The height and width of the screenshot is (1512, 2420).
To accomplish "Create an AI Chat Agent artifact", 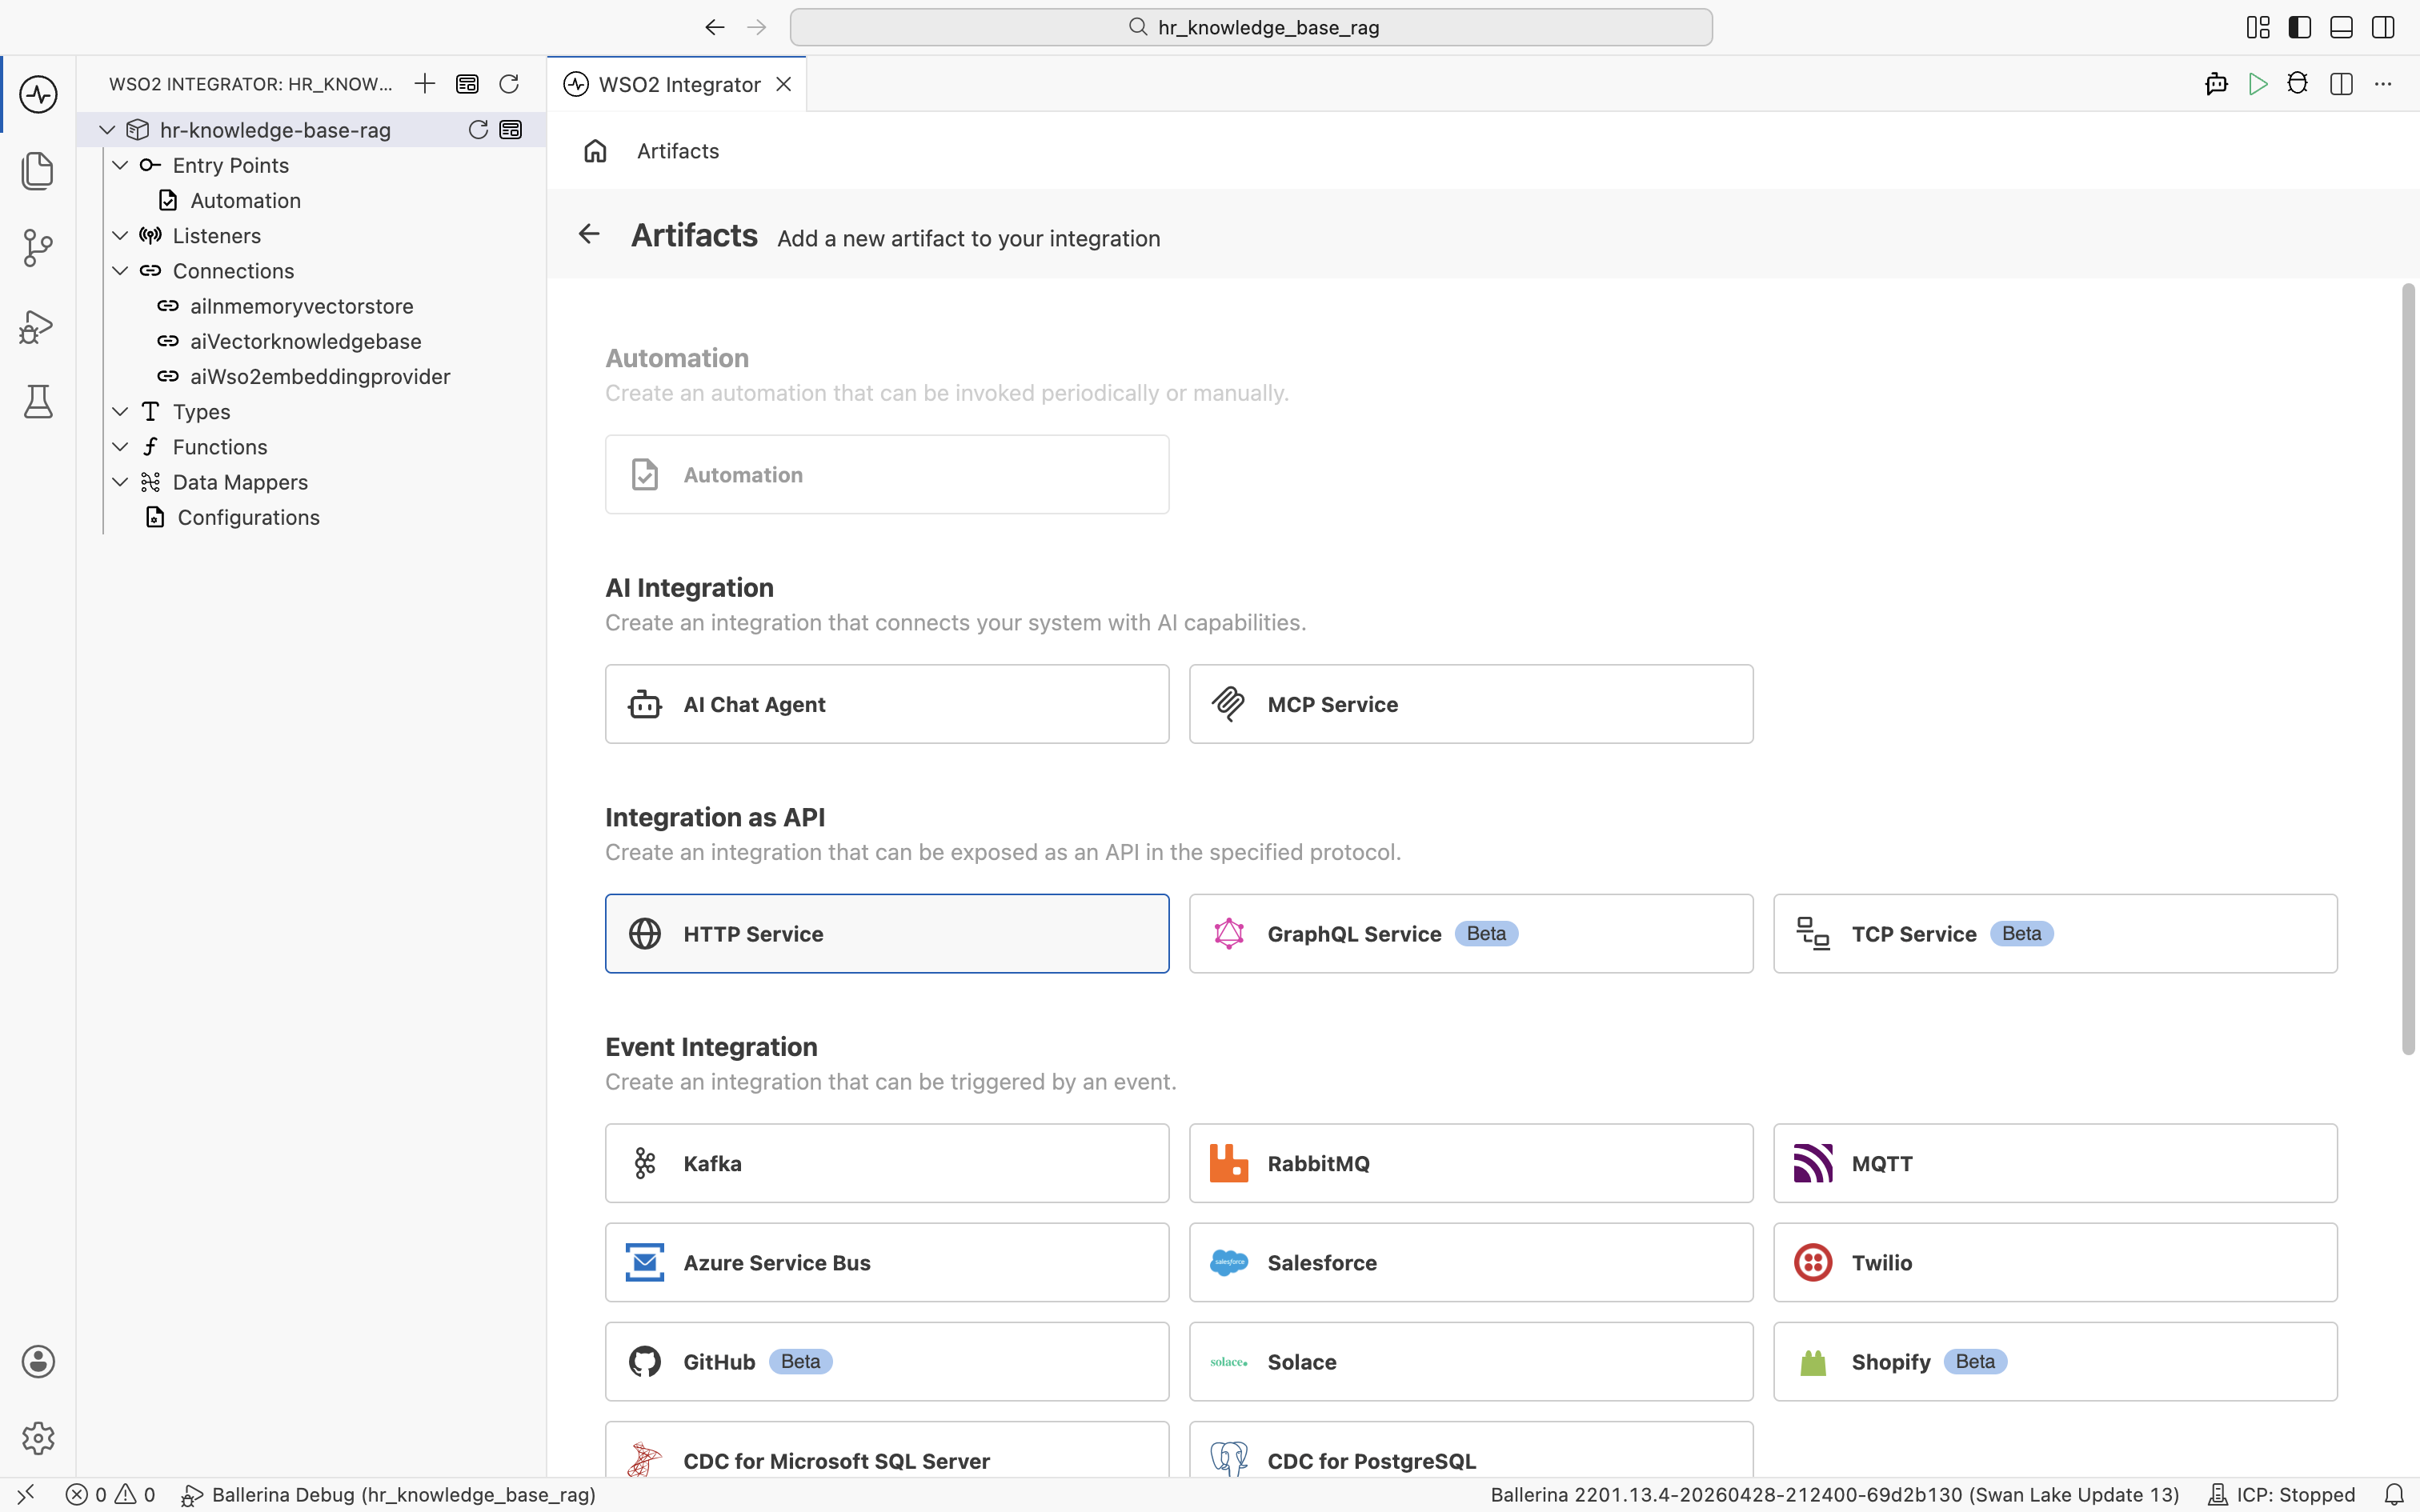I will pos(887,704).
